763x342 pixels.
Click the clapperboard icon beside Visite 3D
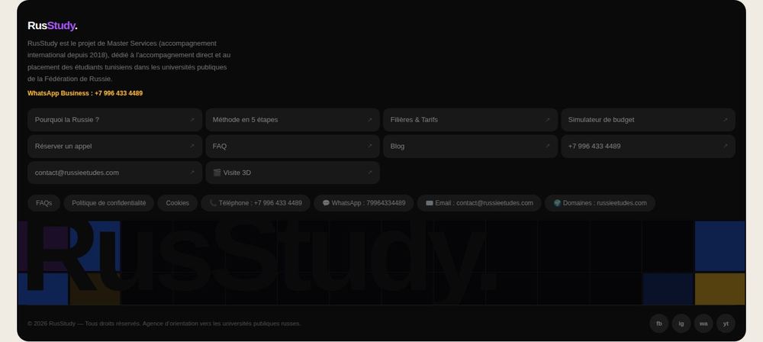[217, 173]
